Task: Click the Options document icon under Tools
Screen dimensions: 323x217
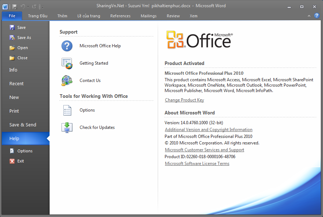Action: (67, 110)
